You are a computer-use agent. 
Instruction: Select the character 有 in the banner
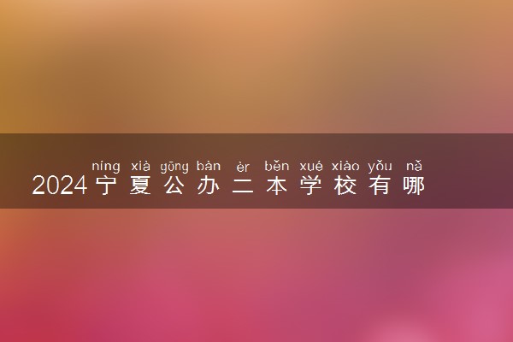pyautogui.click(x=380, y=186)
